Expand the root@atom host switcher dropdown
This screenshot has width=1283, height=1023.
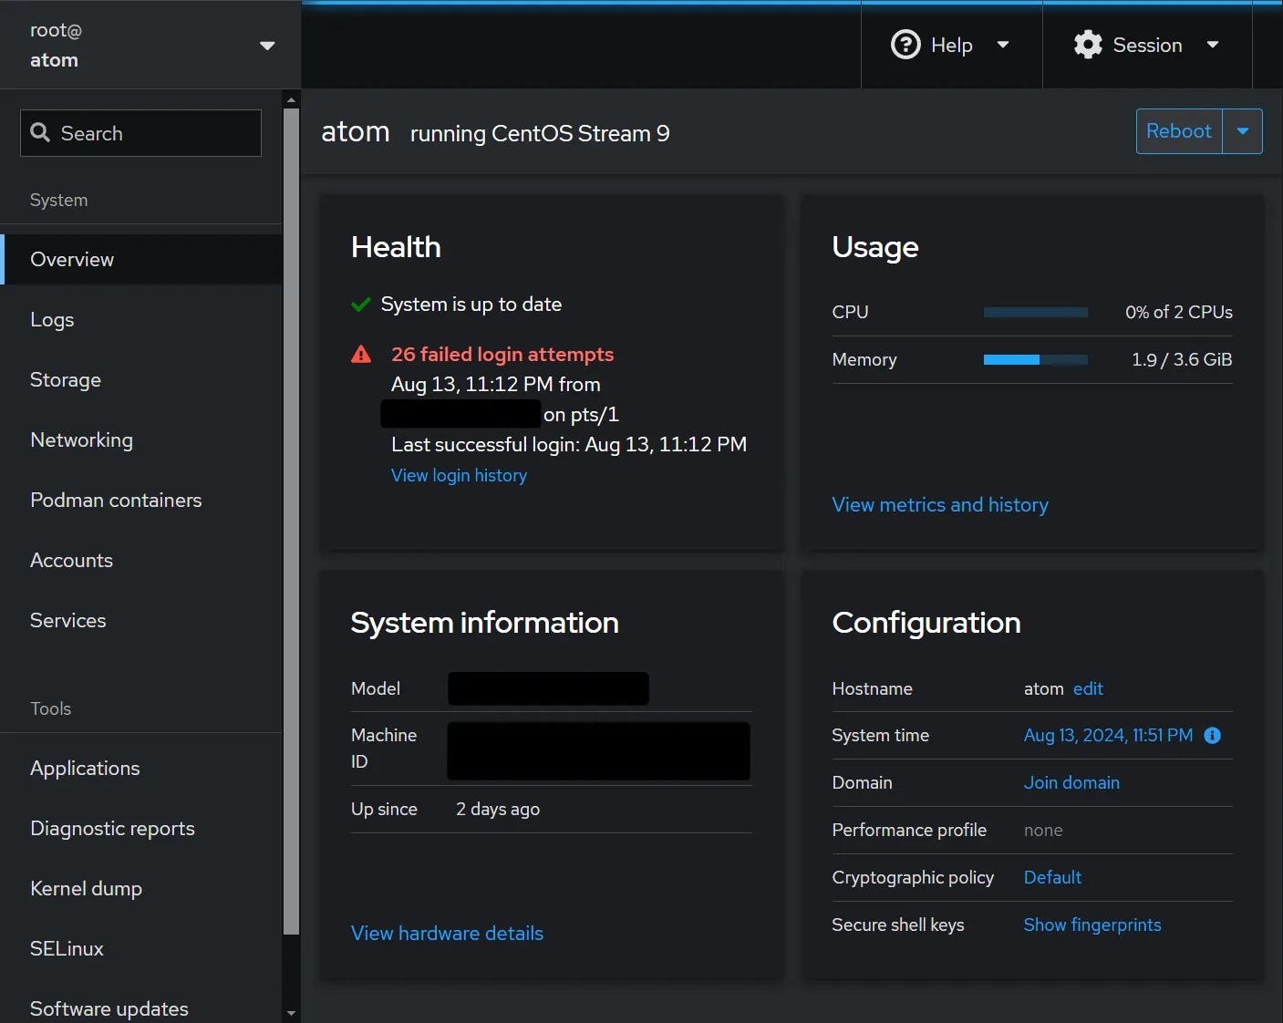267,46
